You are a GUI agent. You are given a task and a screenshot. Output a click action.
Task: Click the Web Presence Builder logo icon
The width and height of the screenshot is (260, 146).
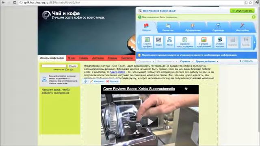click(140, 11)
